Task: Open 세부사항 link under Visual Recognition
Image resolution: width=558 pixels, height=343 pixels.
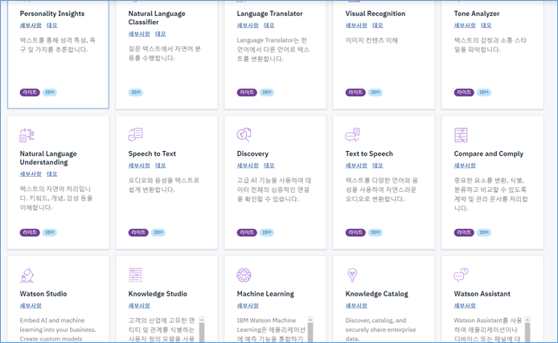Action: point(356,25)
